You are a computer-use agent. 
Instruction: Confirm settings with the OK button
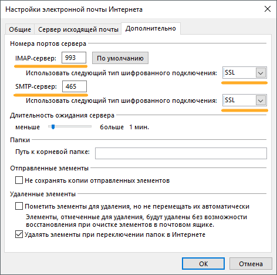point(203,264)
